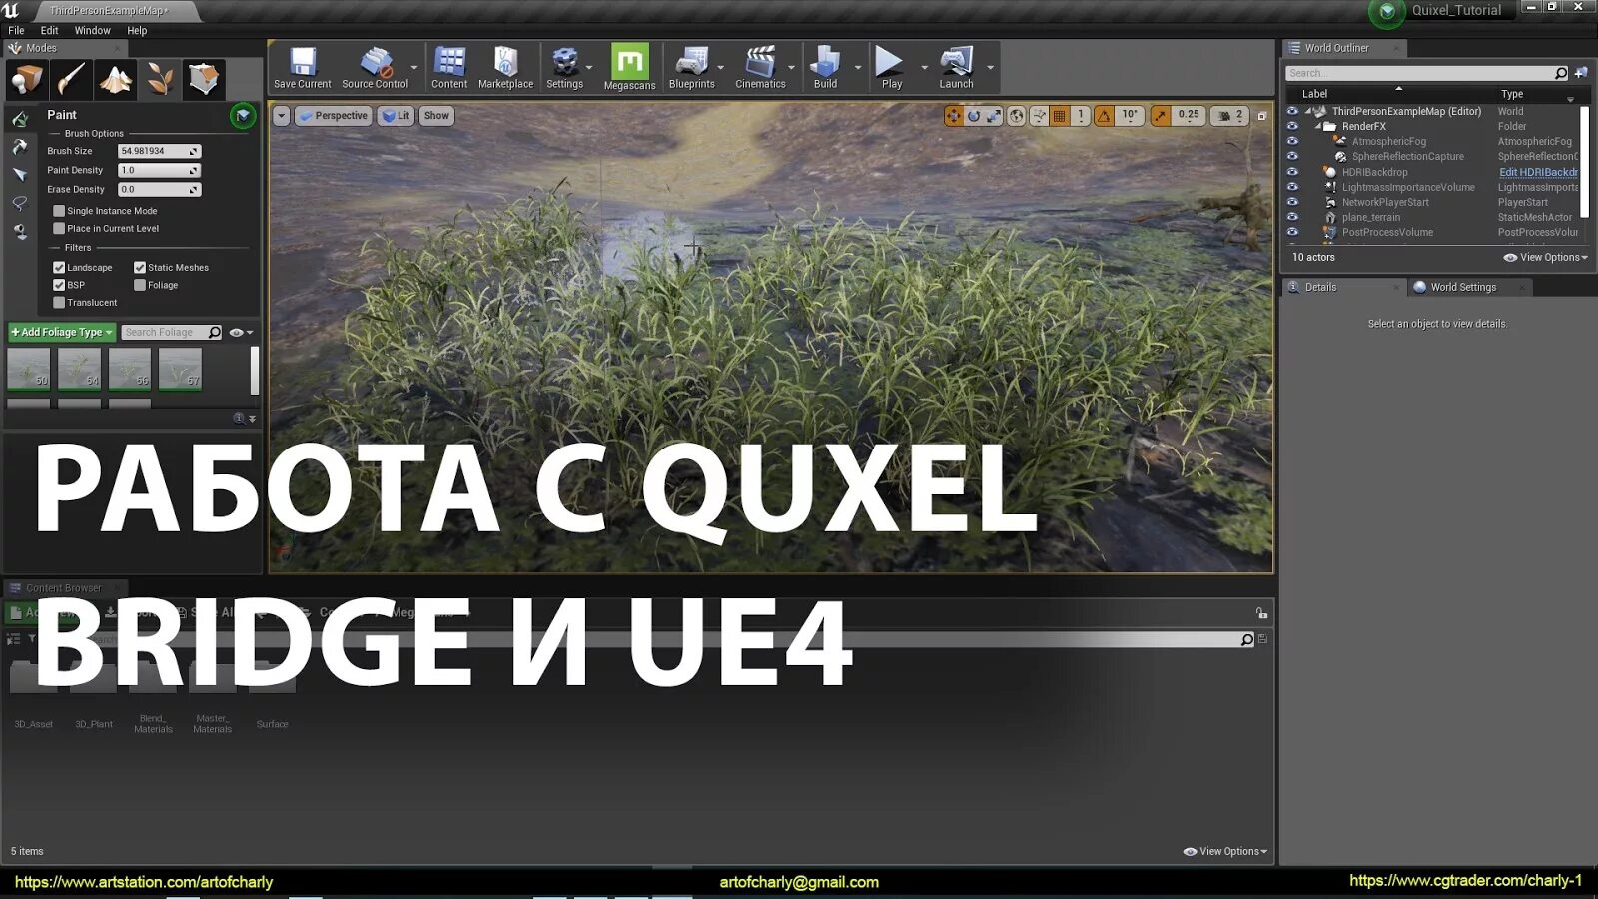
Task: Uncheck the Static Meshes filter
Action: [140, 267]
